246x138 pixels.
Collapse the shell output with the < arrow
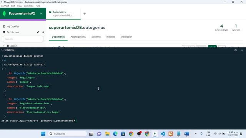tap(2, 69)
